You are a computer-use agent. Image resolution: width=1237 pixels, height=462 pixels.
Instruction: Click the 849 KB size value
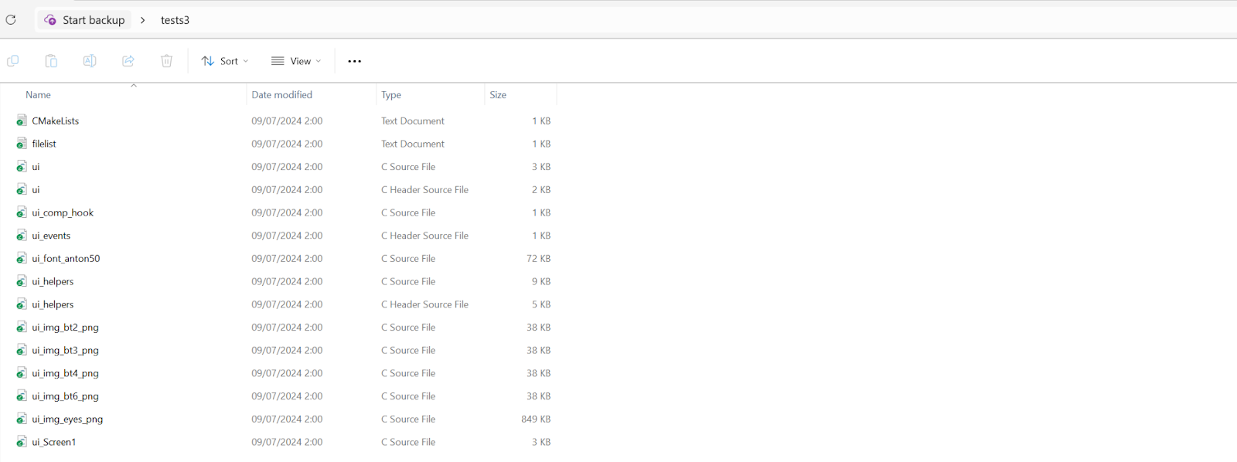click(536, 419)
